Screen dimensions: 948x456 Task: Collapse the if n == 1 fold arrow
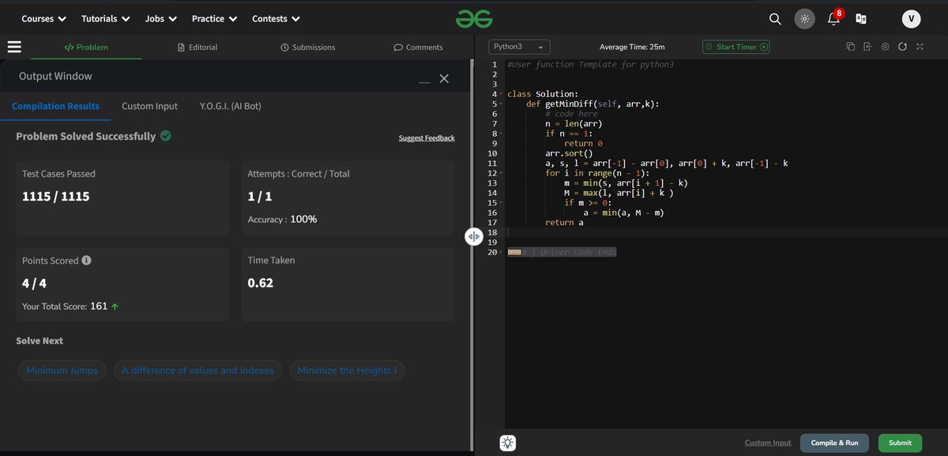click(501, 134)
